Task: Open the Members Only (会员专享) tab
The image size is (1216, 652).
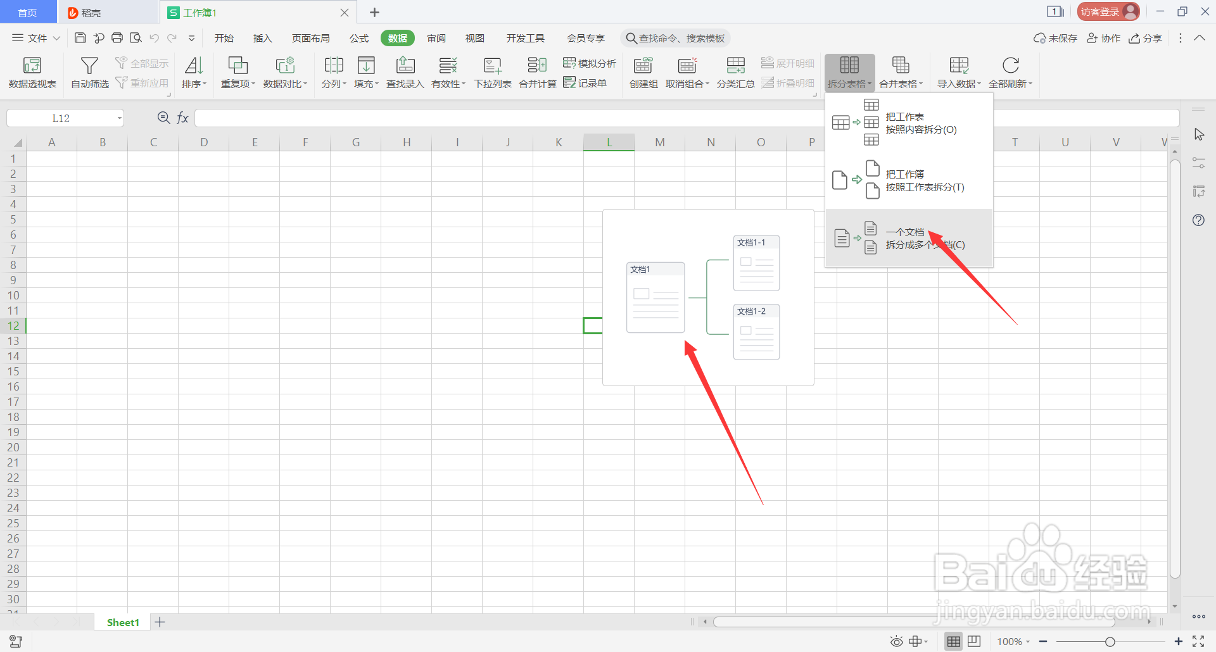Action: [585, 38]
